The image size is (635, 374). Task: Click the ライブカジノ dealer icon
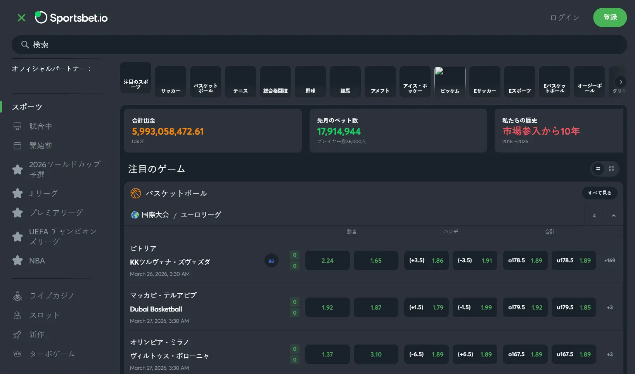point(17,296)
